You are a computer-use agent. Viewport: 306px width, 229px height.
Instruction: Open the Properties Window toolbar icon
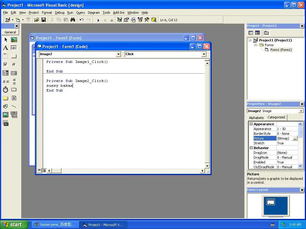(x=126, y=20)
